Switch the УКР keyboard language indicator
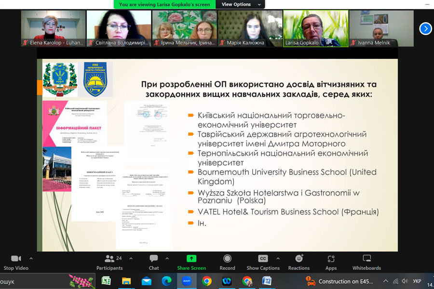Viewport: 434px width, 289px height. coord(417,281)
